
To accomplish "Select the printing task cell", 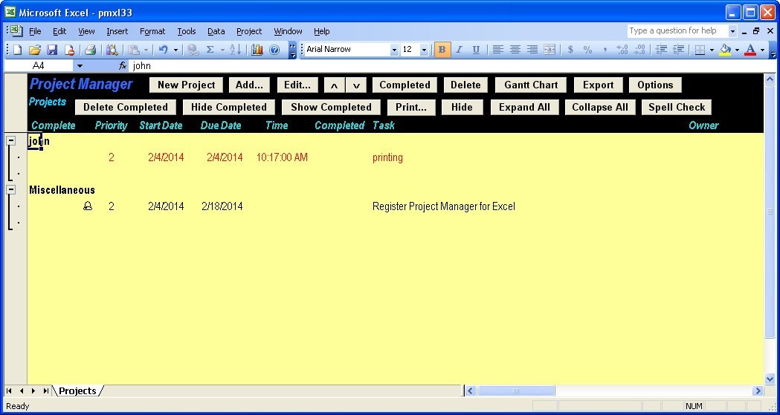I will (387, 157).
